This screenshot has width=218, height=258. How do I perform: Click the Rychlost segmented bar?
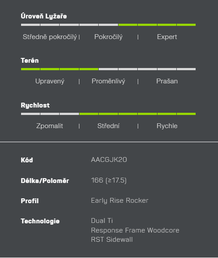click(x=108, y=114)
